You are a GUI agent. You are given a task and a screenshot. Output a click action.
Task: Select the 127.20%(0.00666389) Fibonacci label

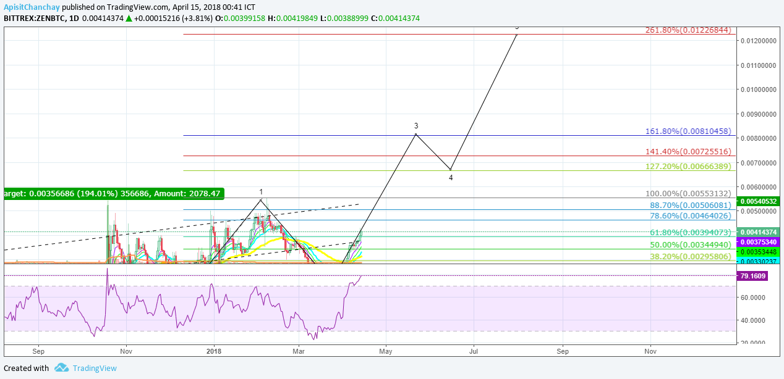(688, 166)
